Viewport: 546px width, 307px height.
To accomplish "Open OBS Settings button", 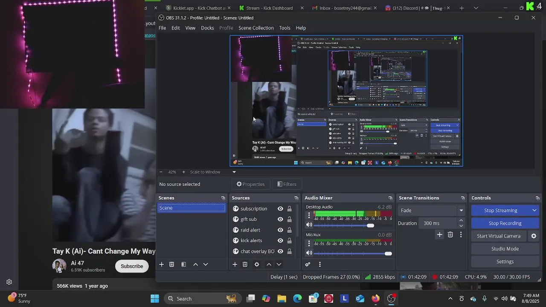I will coord(505,261).
